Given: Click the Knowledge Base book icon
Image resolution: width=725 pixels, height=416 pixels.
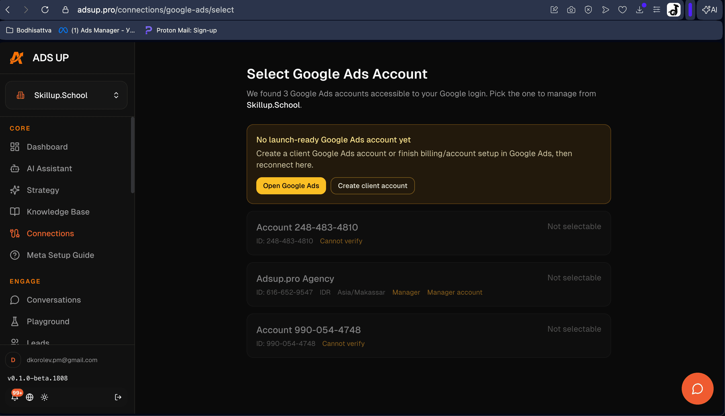Looking at the screenshot, I should (15, 212).
